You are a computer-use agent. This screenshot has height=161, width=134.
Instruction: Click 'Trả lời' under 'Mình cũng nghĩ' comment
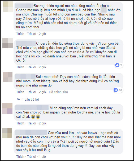[32, 123]
